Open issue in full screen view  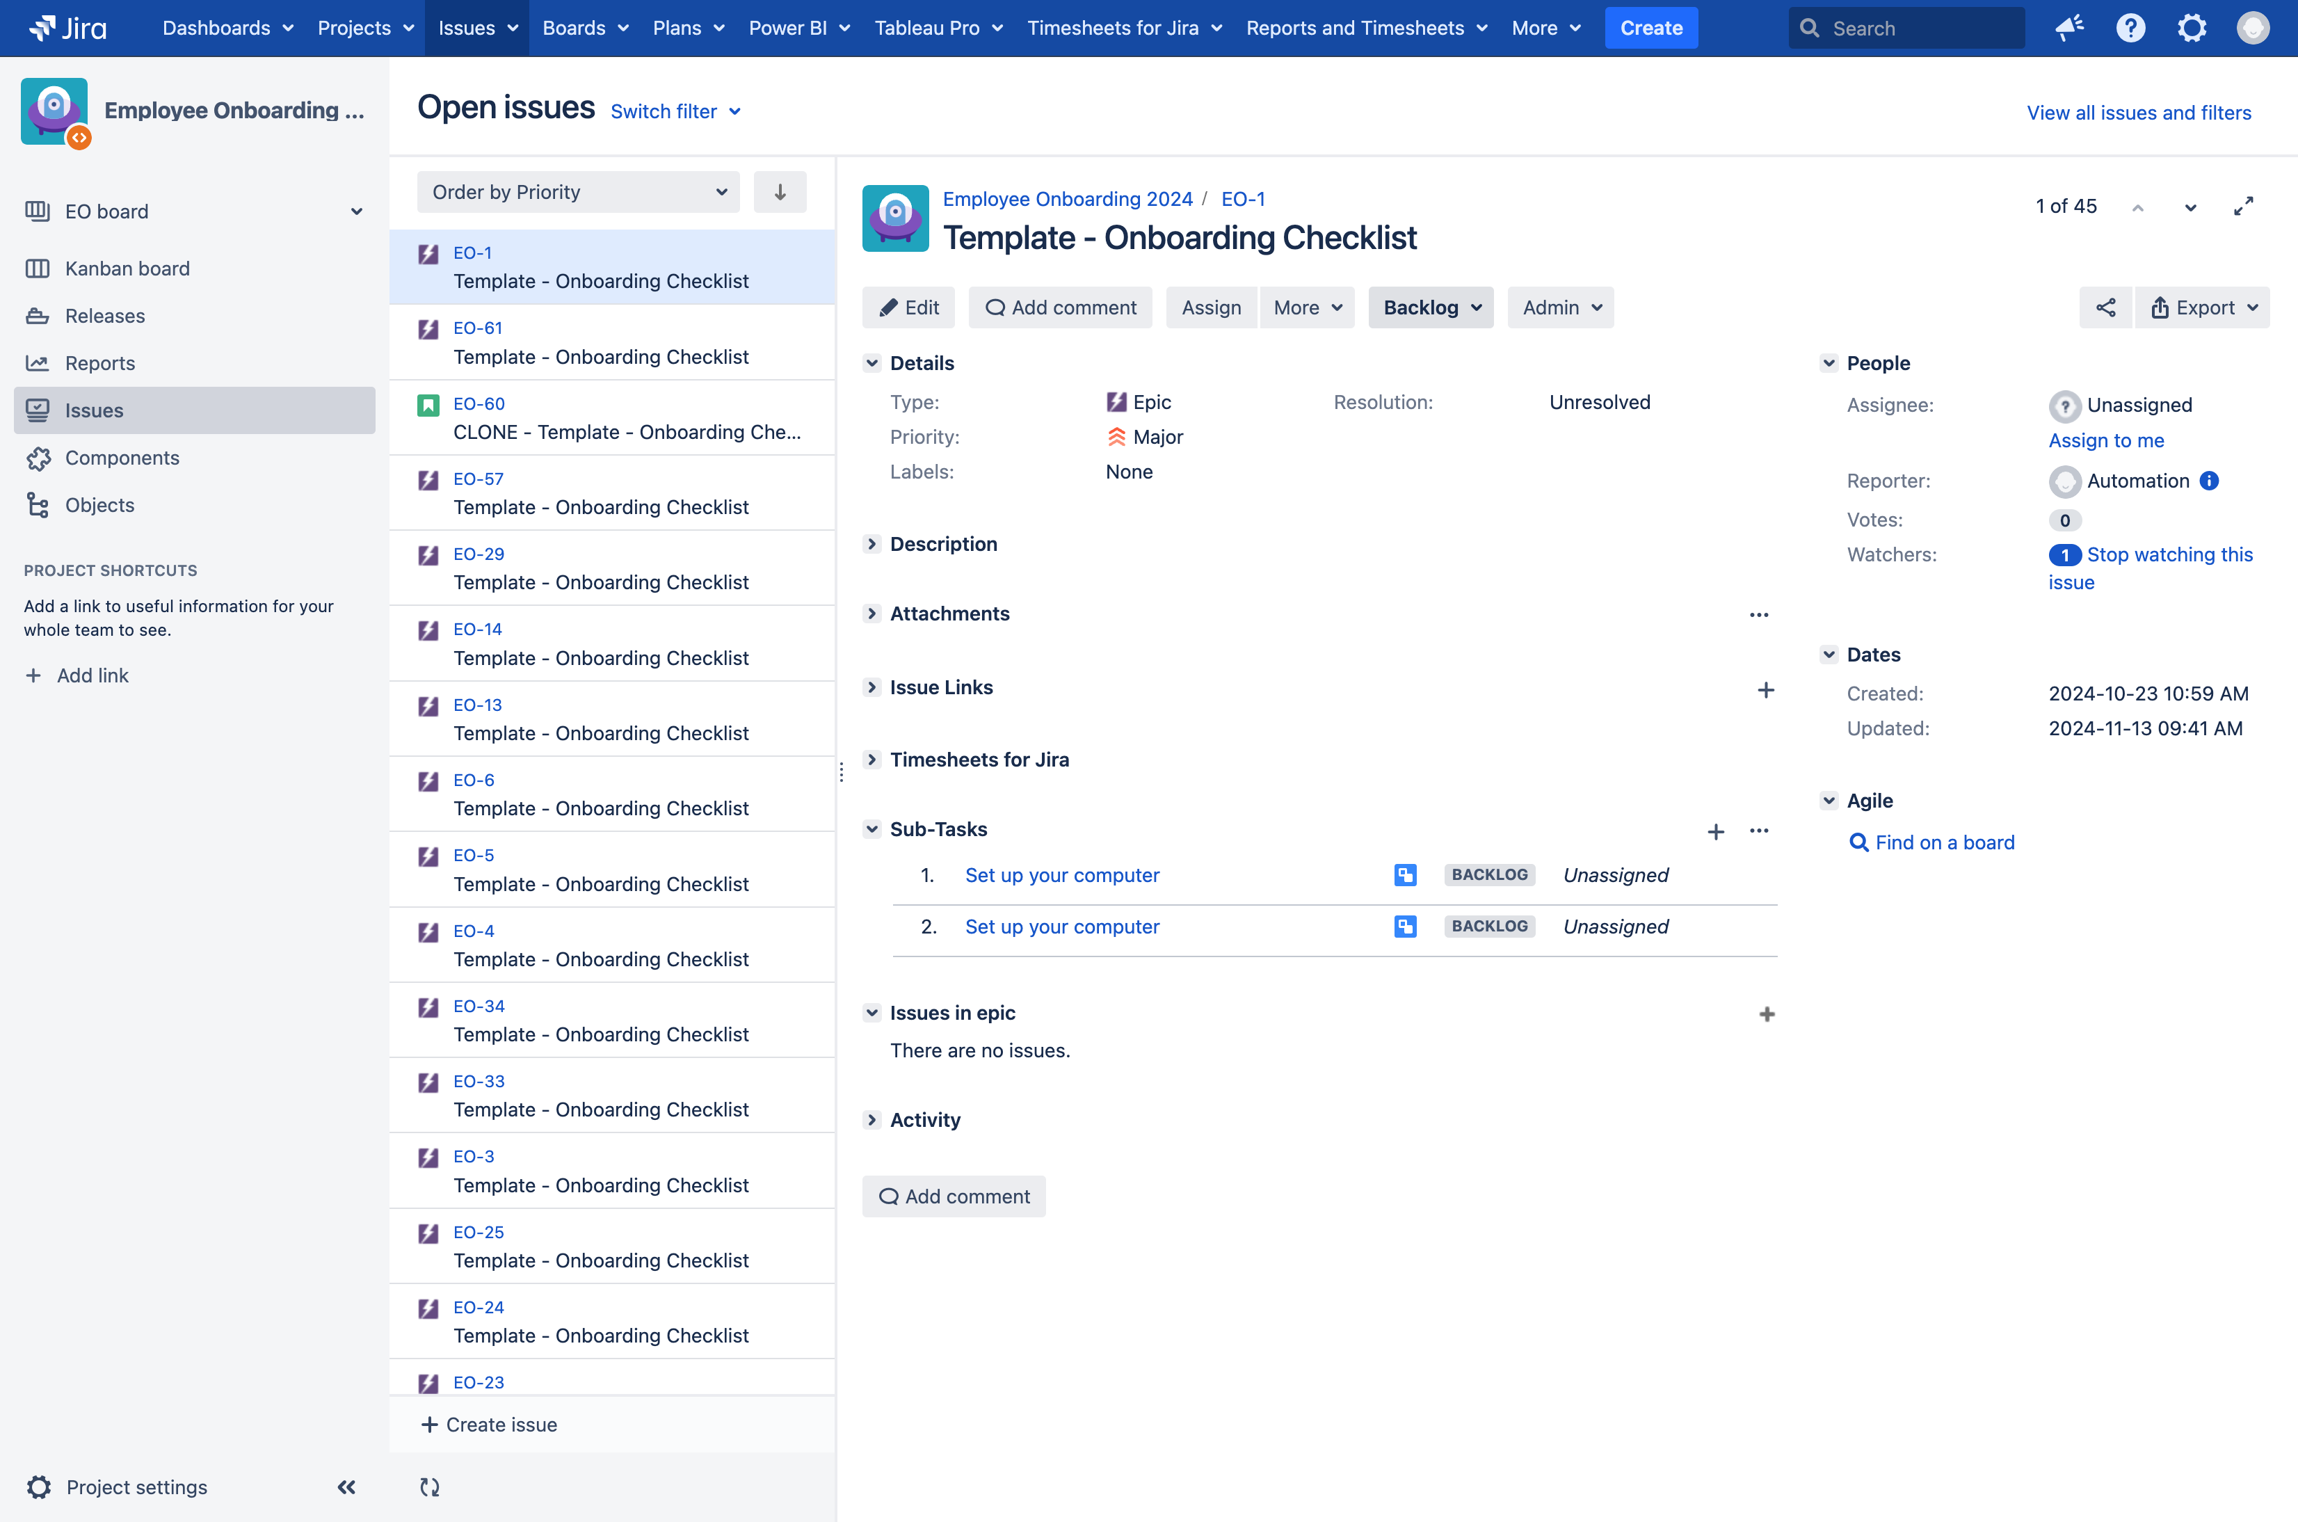2242,207
